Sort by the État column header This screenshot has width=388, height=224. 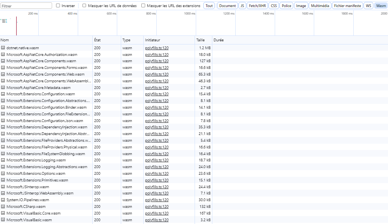coord(107,40)
